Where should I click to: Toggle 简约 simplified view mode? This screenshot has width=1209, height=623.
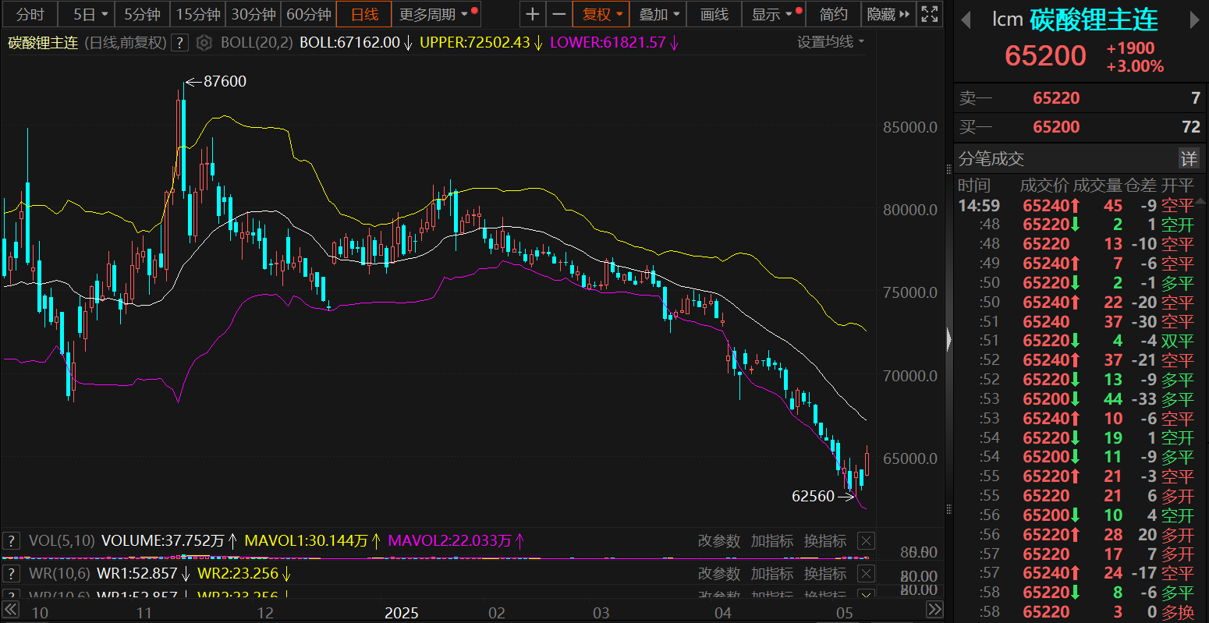point(833,14)
